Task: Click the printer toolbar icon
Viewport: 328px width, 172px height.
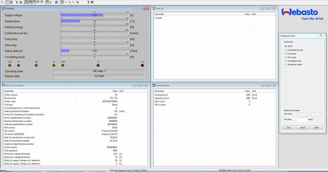Action: pos(56,2)
